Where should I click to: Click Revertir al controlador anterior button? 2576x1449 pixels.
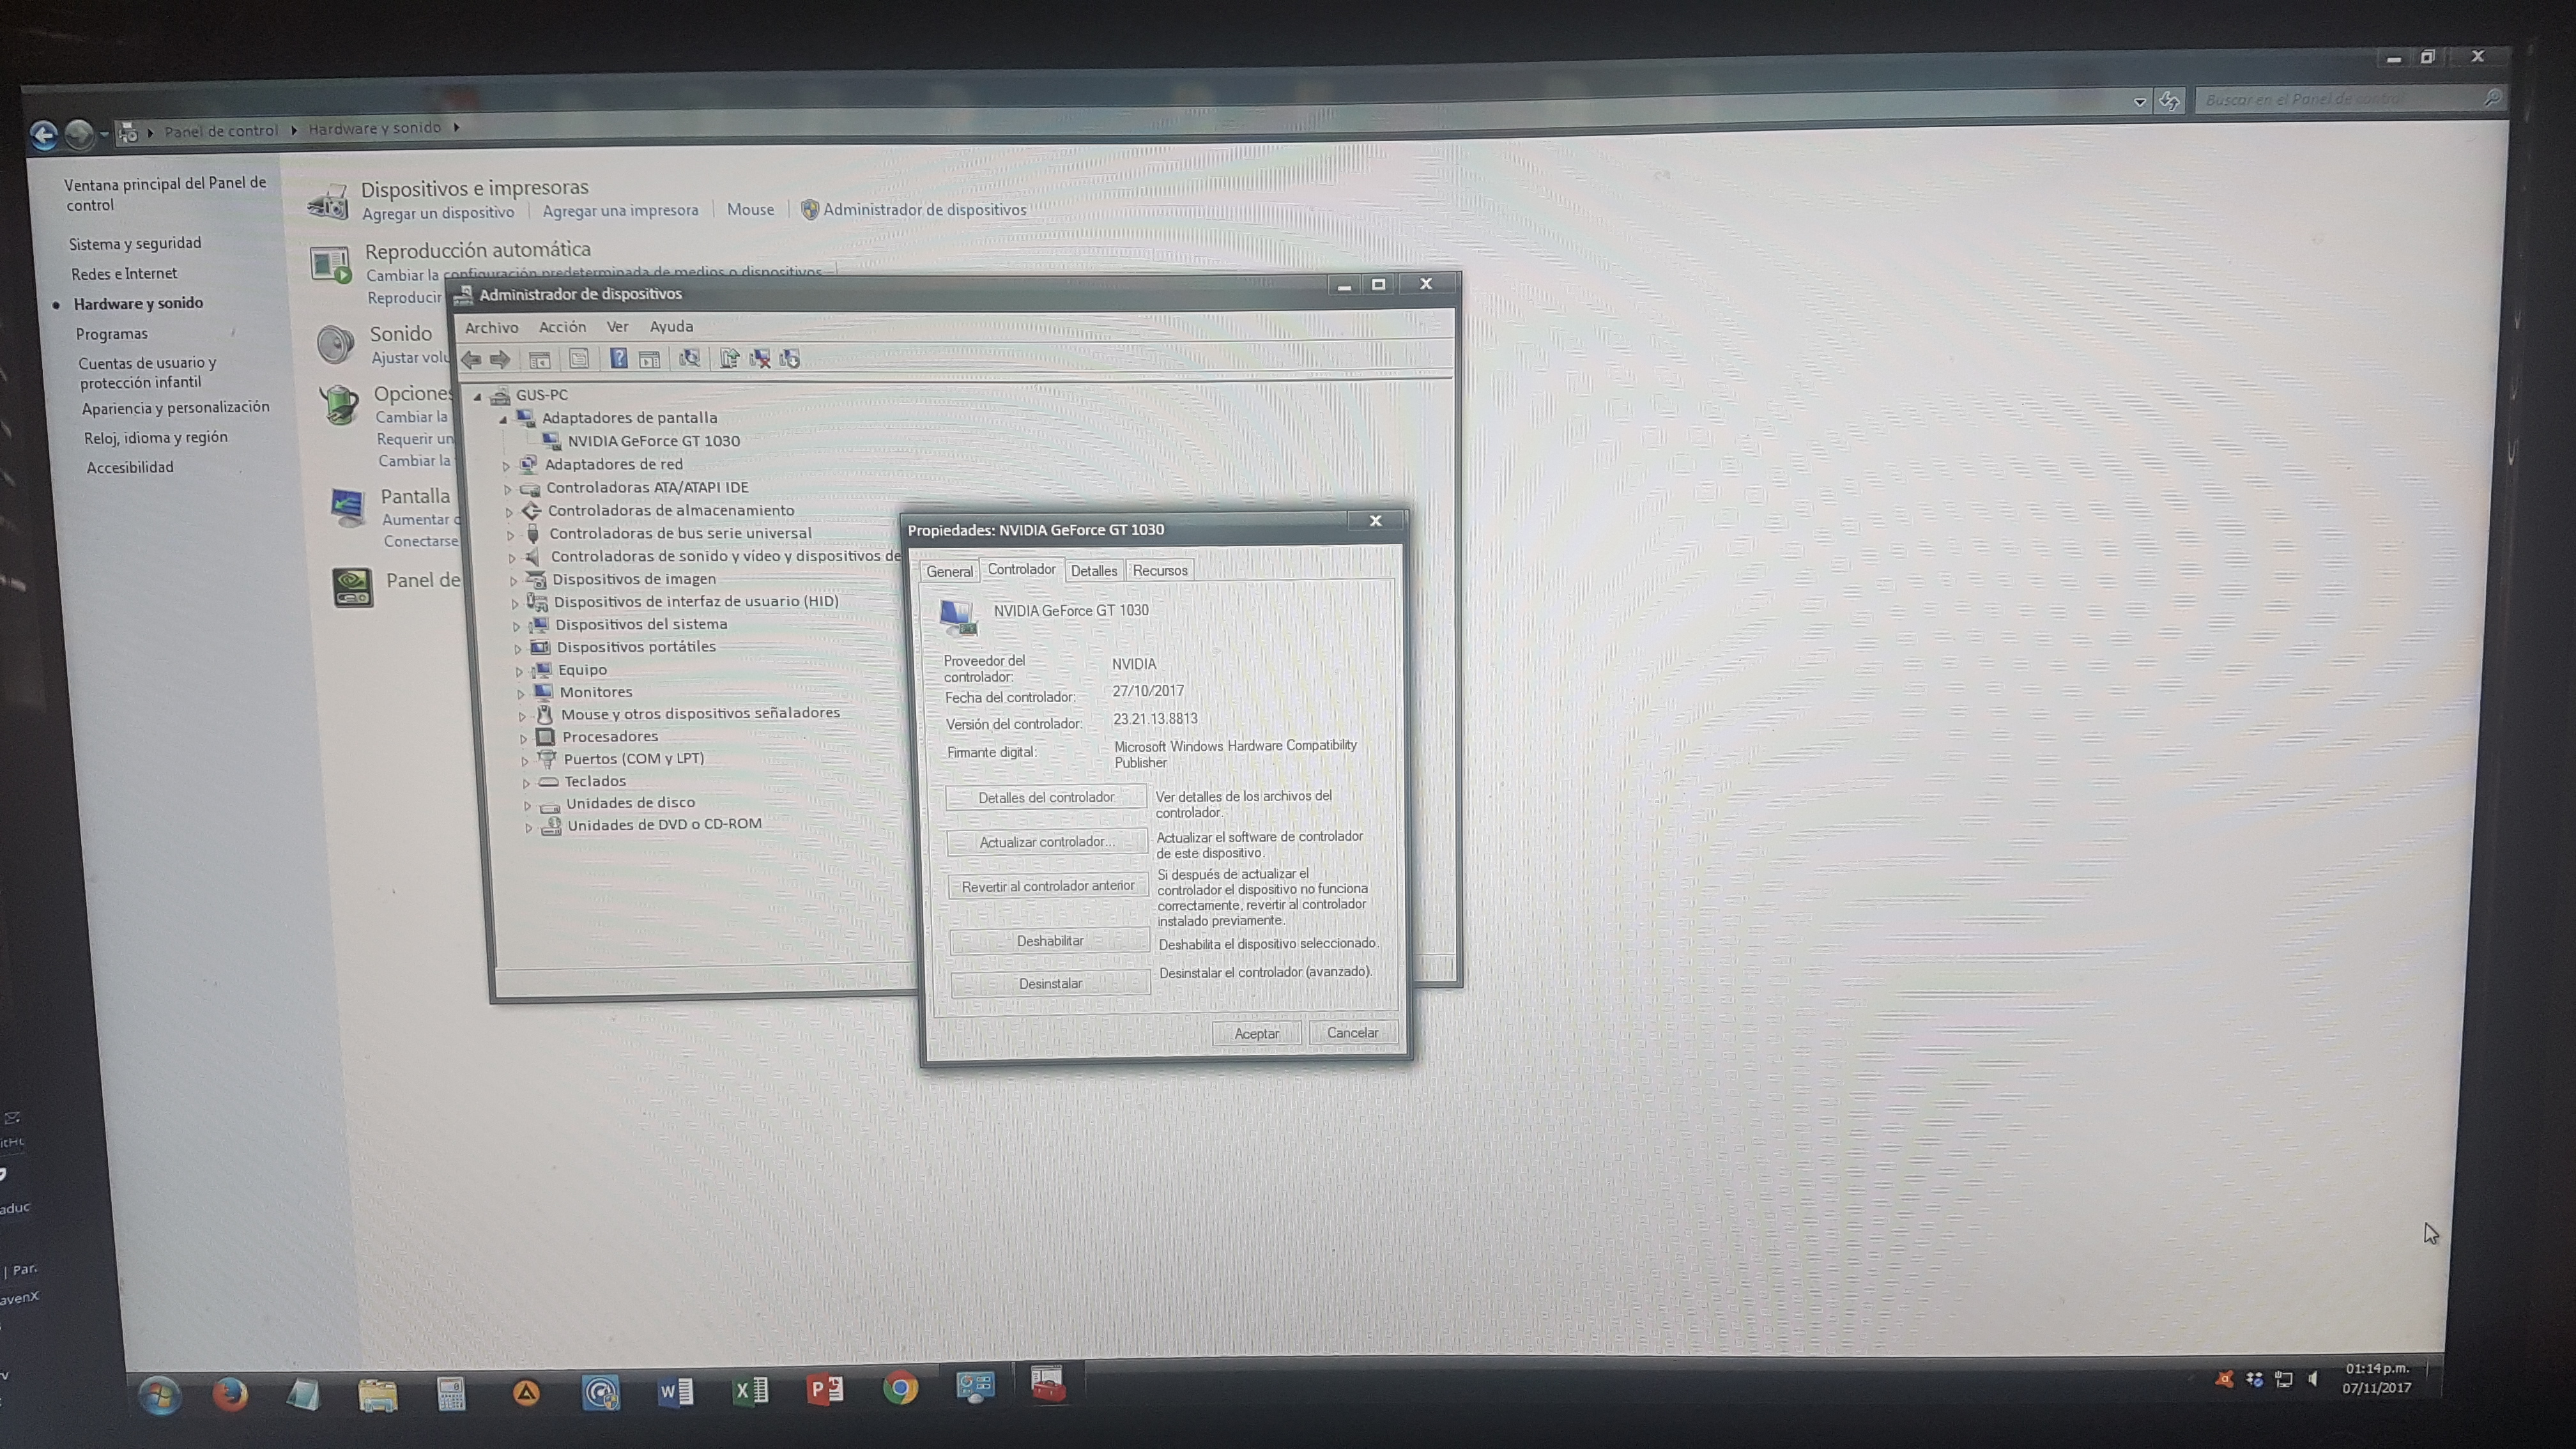1048,886
